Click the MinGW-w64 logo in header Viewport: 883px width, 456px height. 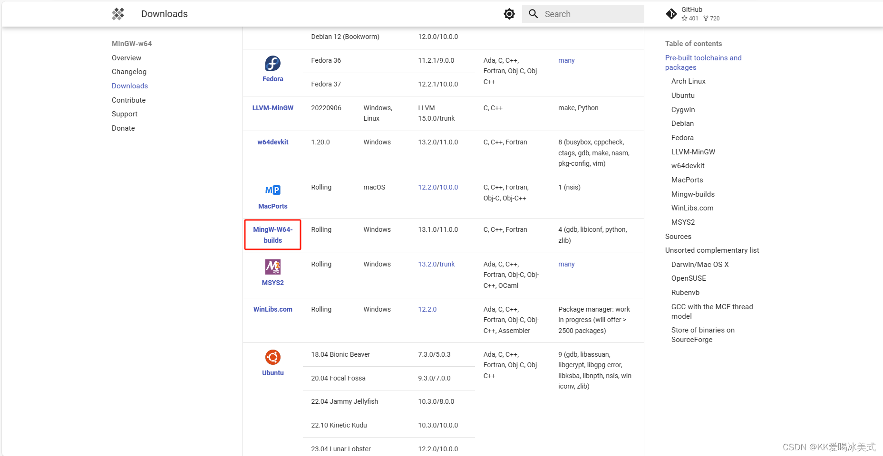pos(118,14)
